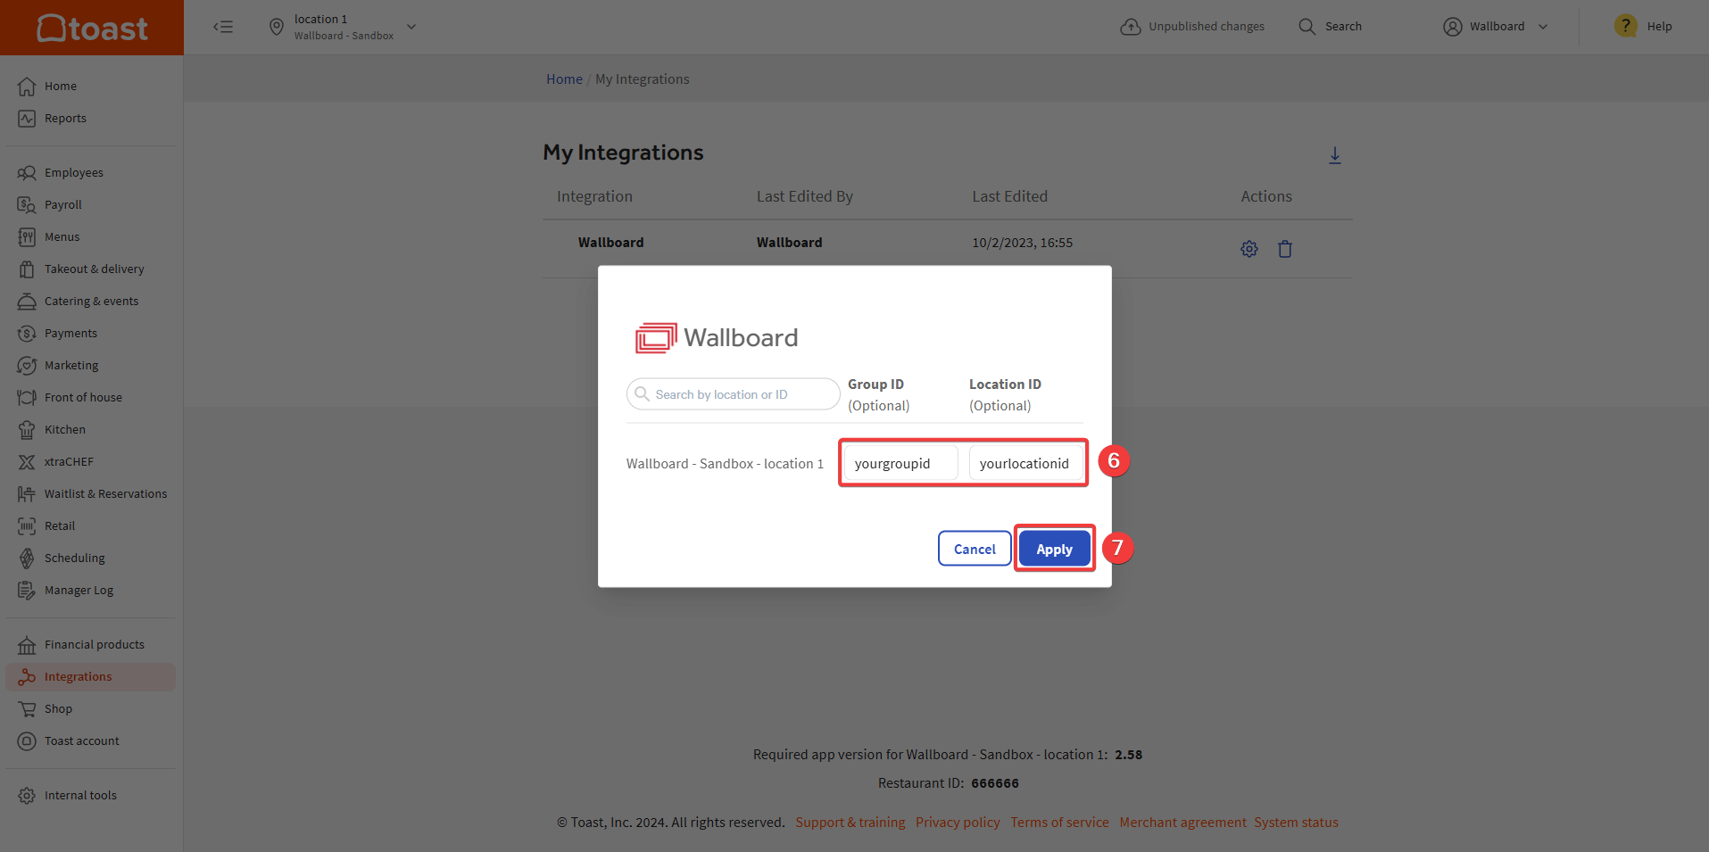
Task: Open Unpublished changes
Action: 1192,27
